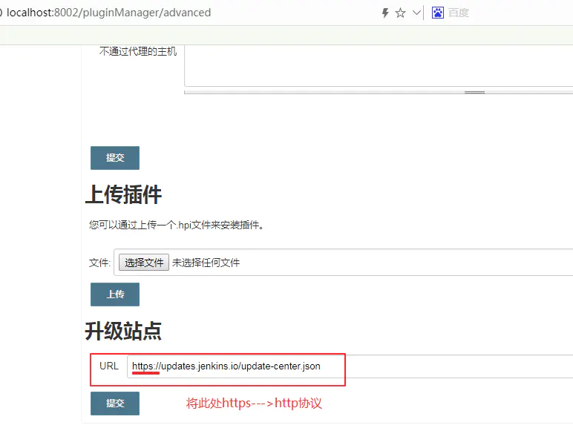Viewport: 573px width, 428px height.
Task: Expand the dropdown arrow next to the star
Action: (x=416, y=13)
